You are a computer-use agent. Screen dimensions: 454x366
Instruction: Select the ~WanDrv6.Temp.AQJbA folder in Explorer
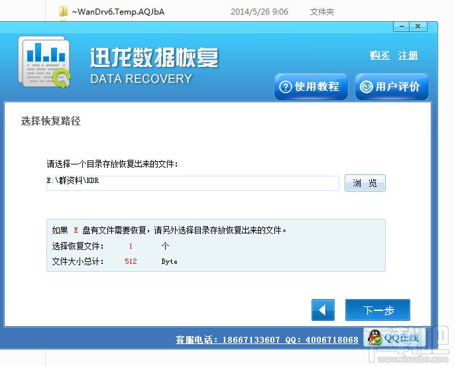[x=118, y=11]
